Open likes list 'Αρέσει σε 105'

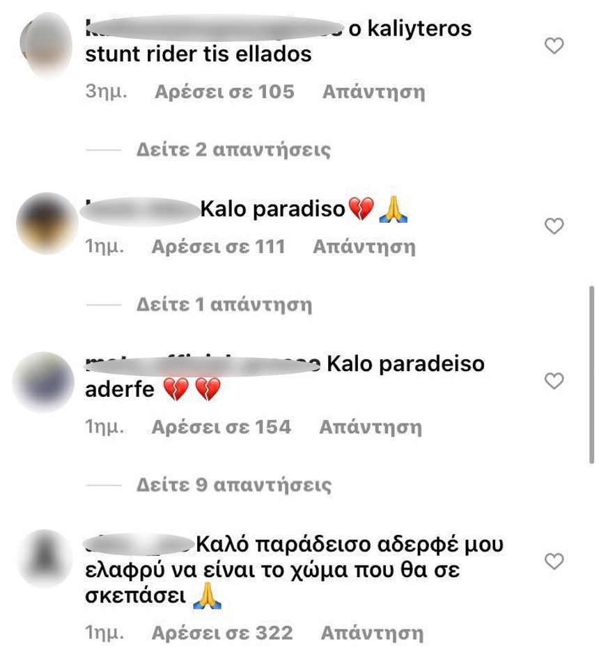tap(224, 92)
